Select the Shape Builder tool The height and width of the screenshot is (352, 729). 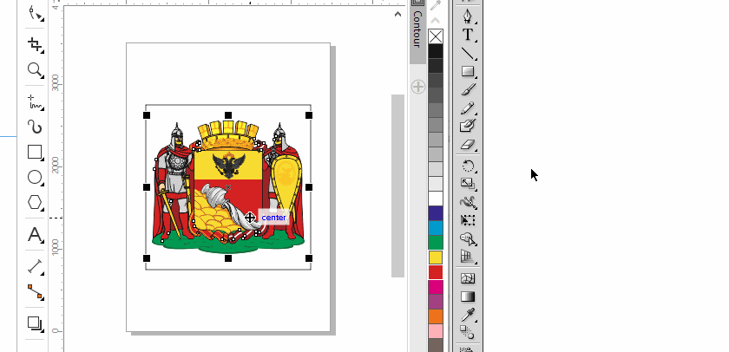click(468, 238)
